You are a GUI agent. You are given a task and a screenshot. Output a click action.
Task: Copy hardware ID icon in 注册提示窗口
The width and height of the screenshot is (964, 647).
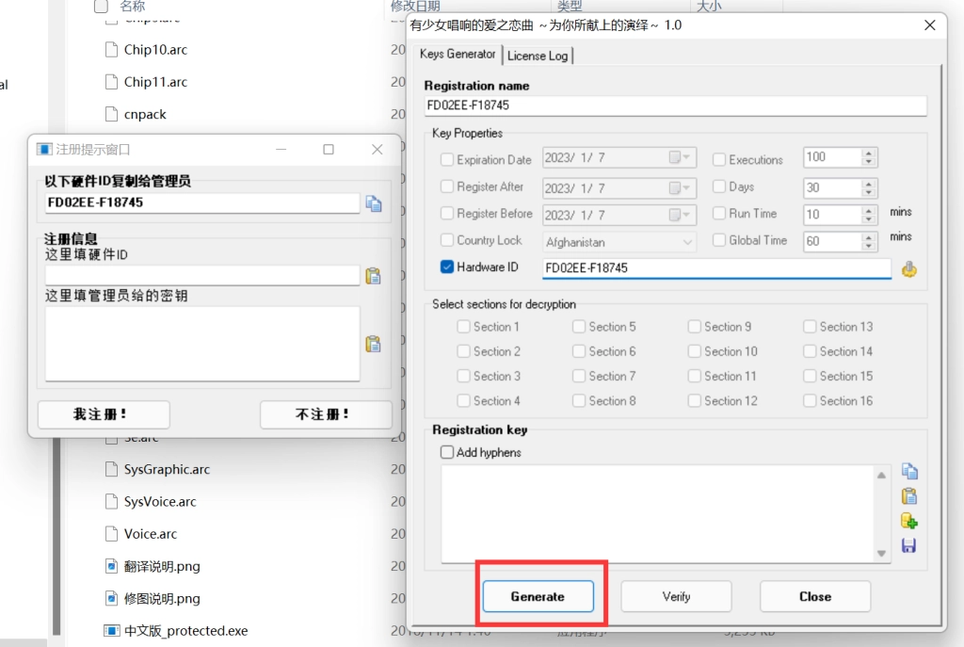click(373, 203)
